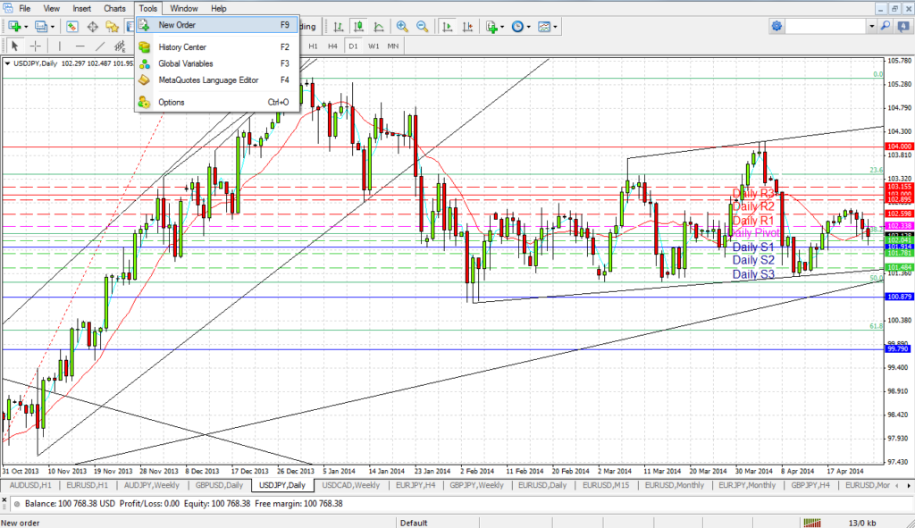This screenshot has height=528, width=915.
Task: Click the USDJPY,Daily chart title arrow
Action: coord(7,63)
